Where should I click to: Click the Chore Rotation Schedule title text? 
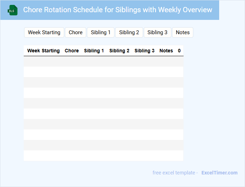[x=118, y=10]
